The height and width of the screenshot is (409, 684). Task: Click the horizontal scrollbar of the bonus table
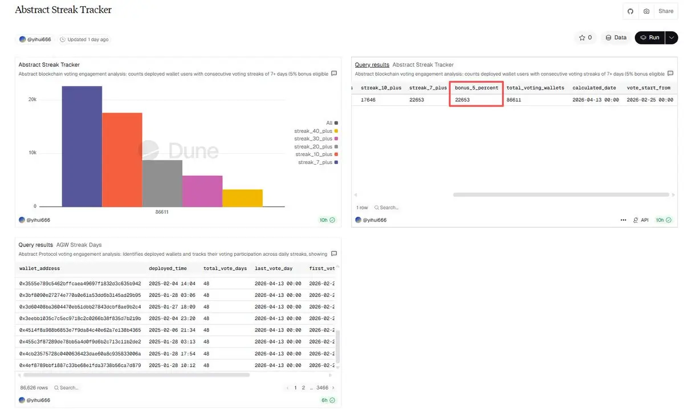click(x=561, y=195)
